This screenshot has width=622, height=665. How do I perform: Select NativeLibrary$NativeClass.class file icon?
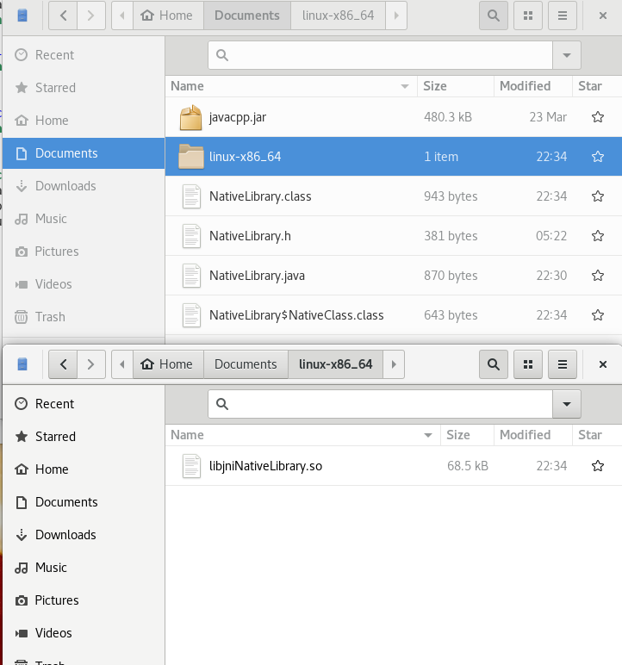(191, 315)
